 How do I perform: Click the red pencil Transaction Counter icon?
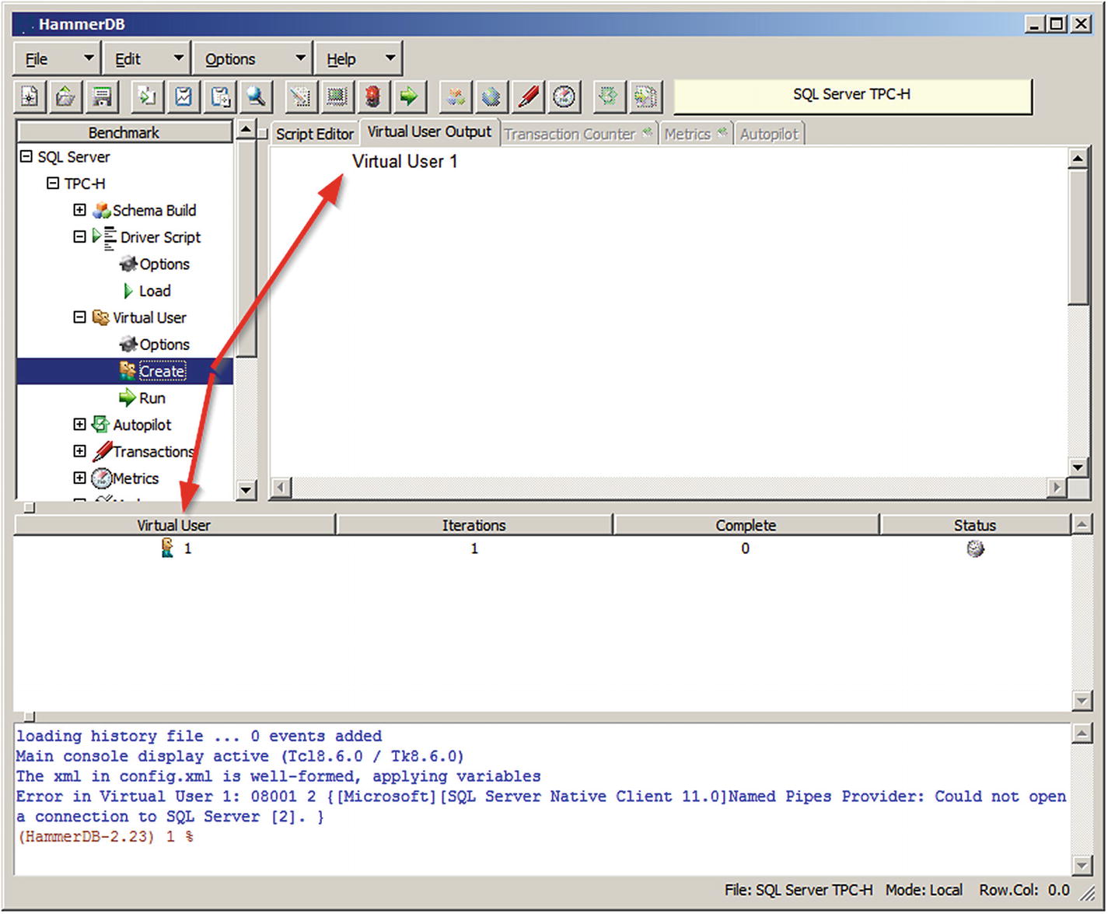(x=528, y=96)
